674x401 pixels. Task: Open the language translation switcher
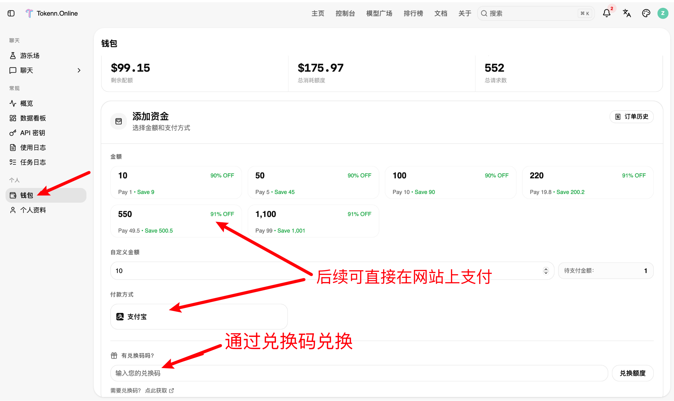point(627,13)
